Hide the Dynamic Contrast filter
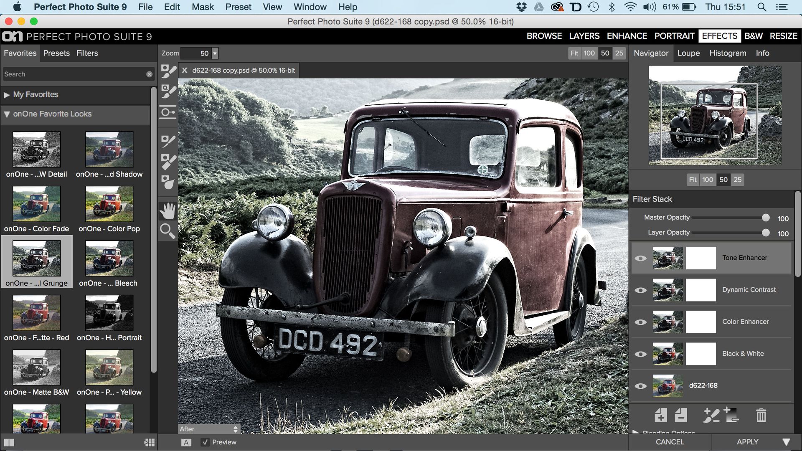The width and height of the screenshot is (802, 451). point(641,290)
